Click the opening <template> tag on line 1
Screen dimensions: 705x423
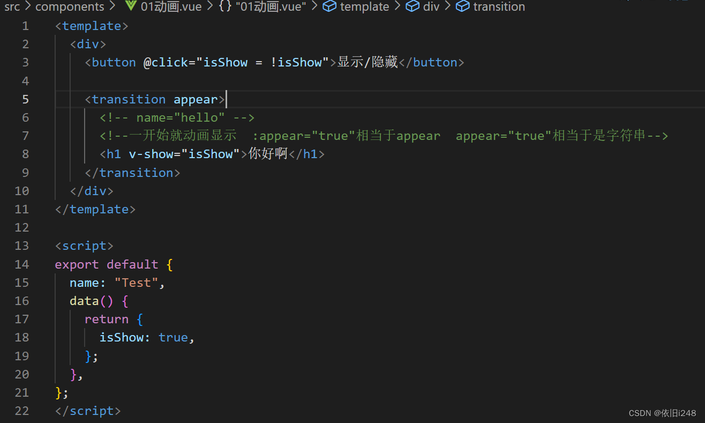click(x=92, y=26)
